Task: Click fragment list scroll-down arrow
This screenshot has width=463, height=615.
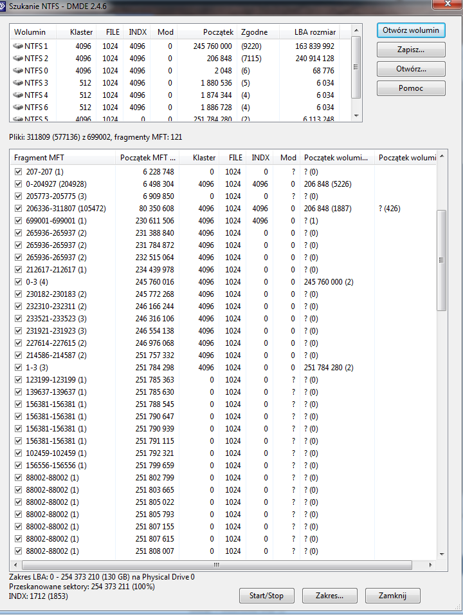Action: (x=442, y=554)
